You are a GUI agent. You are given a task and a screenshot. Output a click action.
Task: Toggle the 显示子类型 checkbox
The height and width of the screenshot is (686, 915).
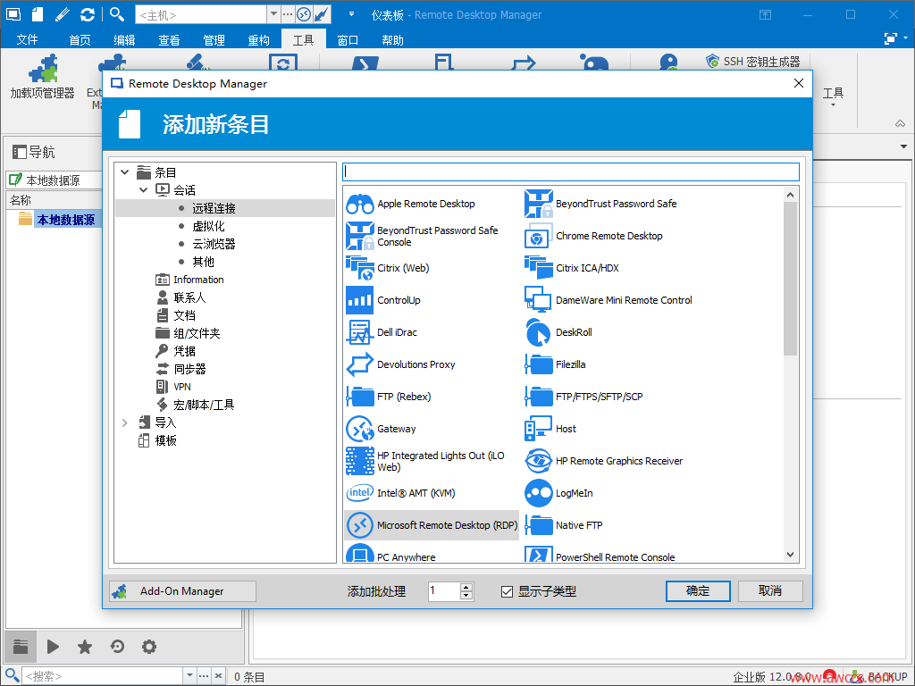508,591
